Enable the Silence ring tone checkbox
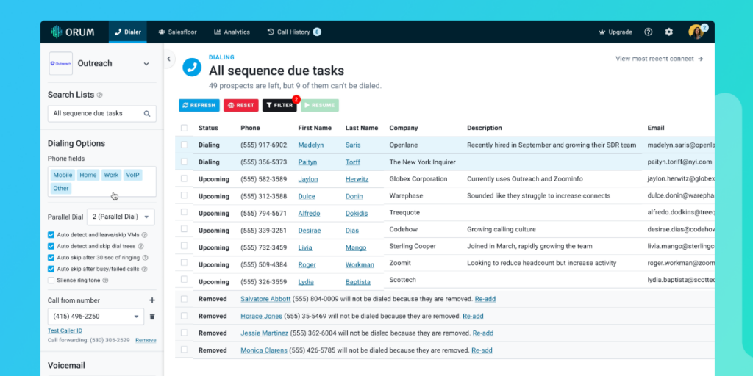This screenshot has height=376, width=753. 51,280
